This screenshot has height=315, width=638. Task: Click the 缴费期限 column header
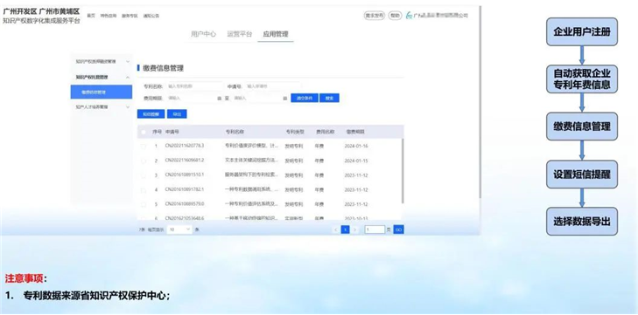pyautogui.click(x=355, y=132)
